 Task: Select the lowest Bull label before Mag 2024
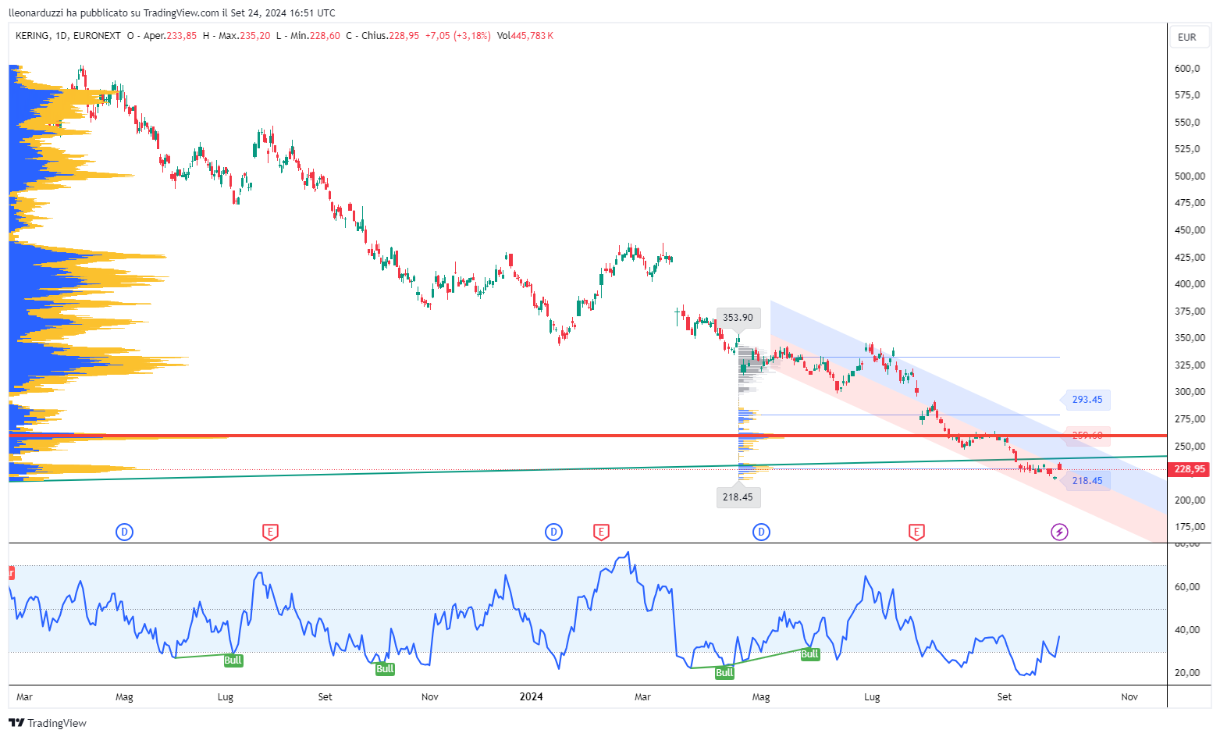pos(724,672)
